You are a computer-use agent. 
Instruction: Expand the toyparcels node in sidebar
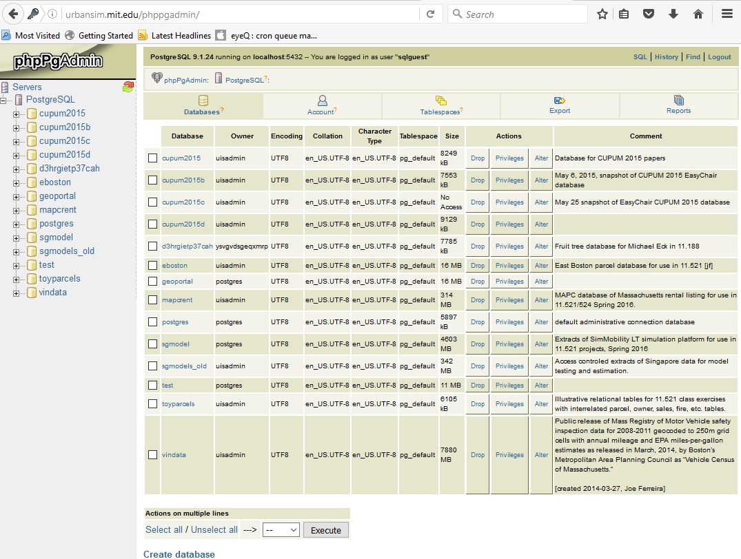pos(16,279)
